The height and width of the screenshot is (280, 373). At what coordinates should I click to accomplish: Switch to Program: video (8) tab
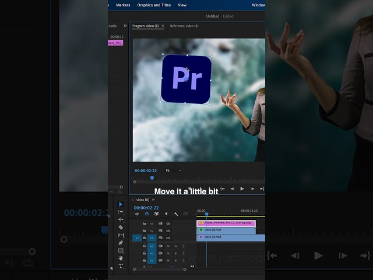(145, 26)
